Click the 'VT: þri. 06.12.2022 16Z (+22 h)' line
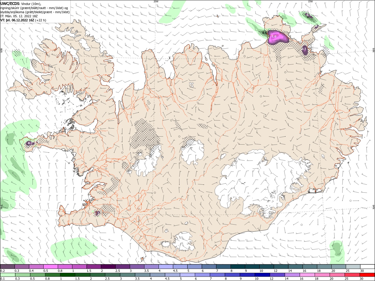Image resolution: width=375 pixels, height=281 pixels. tap(23, 20)
